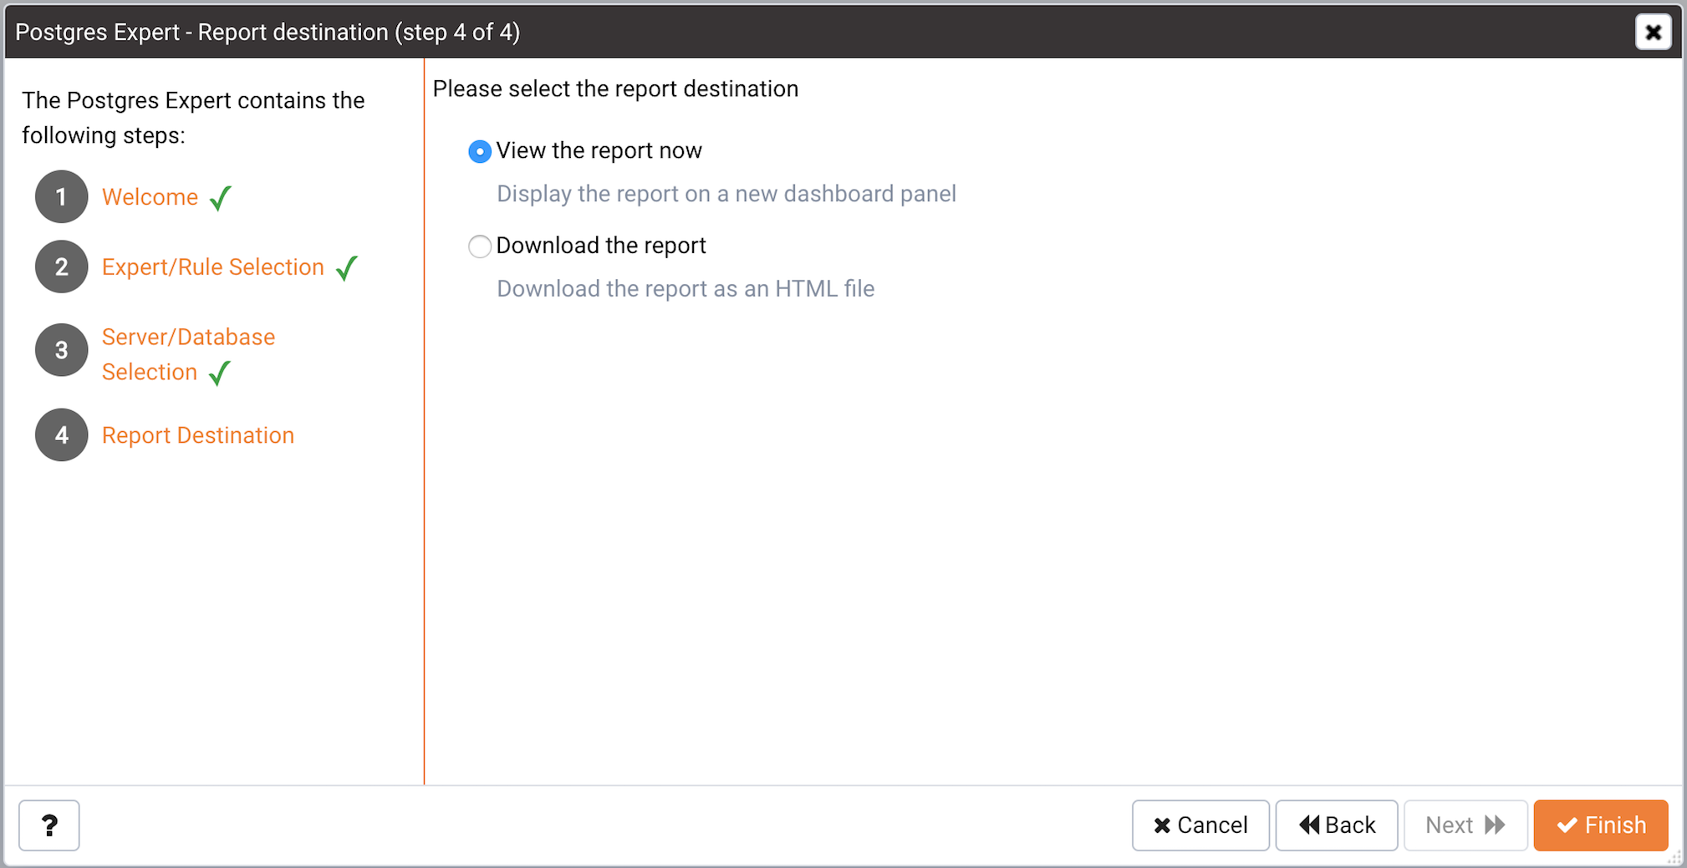
Task: Click the 'Please select the report destination' heading
Action: pyautogui.click(x=615, y=89)
